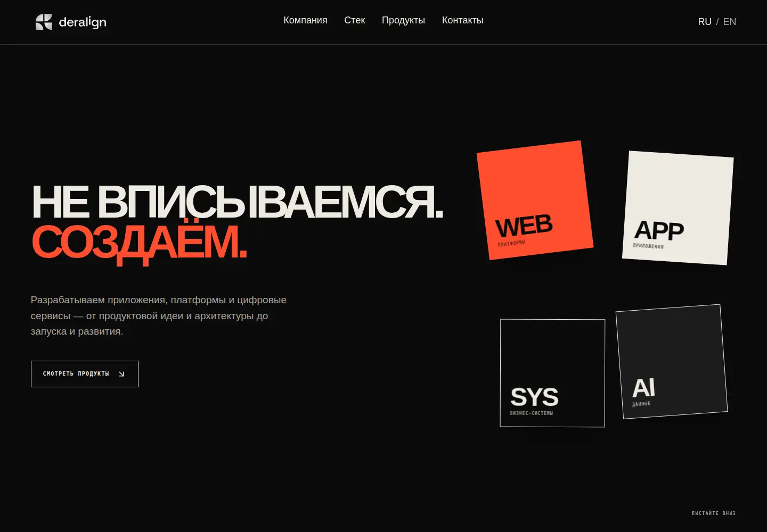The image size is (767, 532).
Task: Select the outlined SYS card
Action: [552, 373]
